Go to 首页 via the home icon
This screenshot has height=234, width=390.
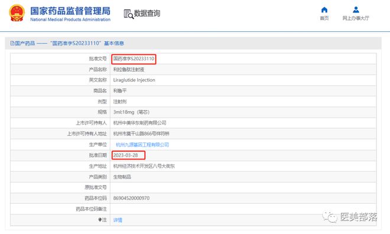[x=324, y=9]
